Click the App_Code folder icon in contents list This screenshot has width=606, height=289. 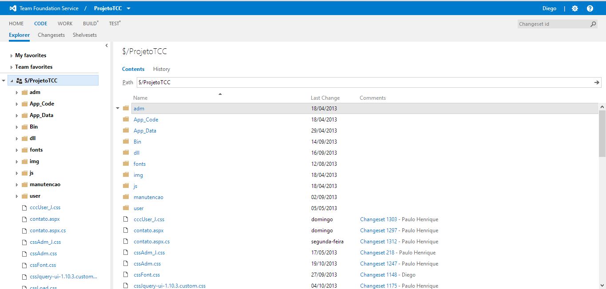coord(126,119)
